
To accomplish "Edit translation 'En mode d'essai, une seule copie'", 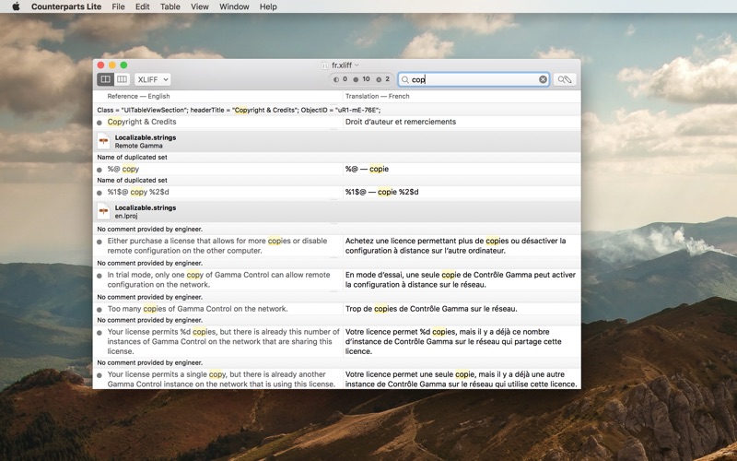I will (x=461, y=279).
